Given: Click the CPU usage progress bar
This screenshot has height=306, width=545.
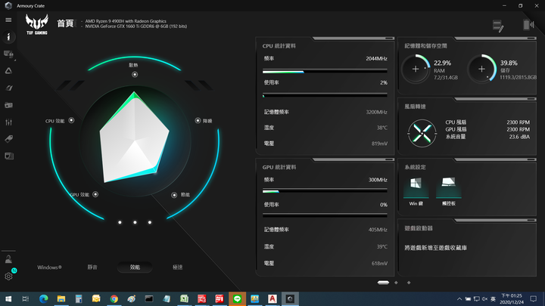Looking at the screenshot, I should (x=325, y=95).
